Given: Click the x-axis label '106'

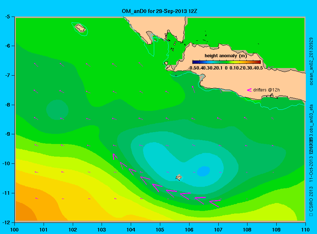Looking at the screenshot, I should tap(189, 230).
